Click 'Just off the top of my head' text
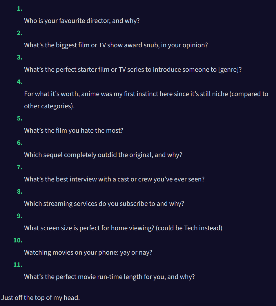 click(41, 298)
